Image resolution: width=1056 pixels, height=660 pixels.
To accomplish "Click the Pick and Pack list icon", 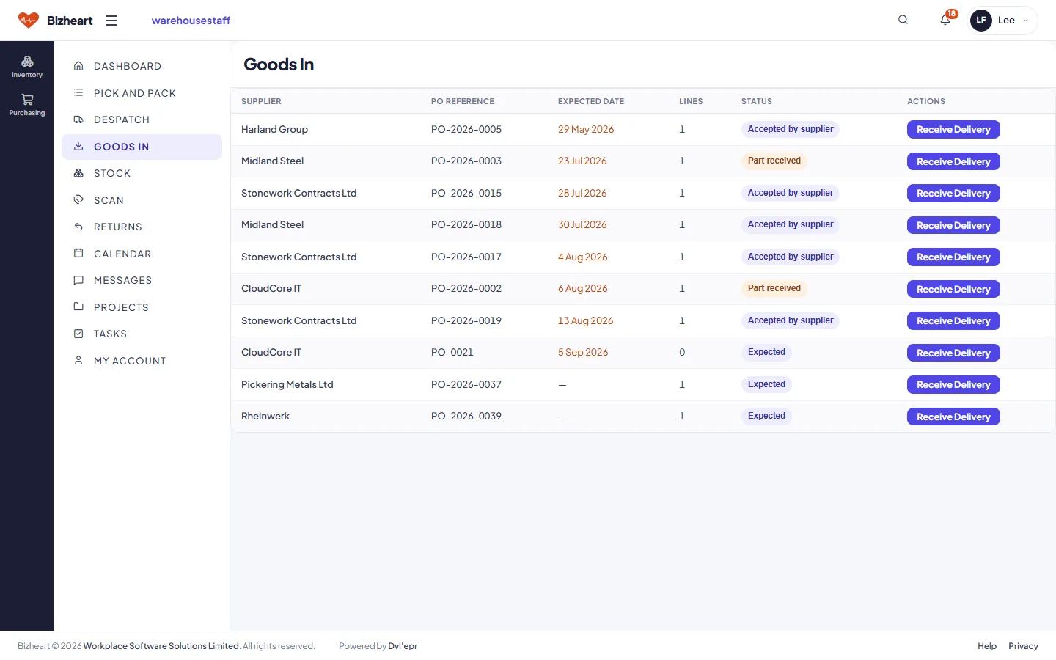I will 78,93.
